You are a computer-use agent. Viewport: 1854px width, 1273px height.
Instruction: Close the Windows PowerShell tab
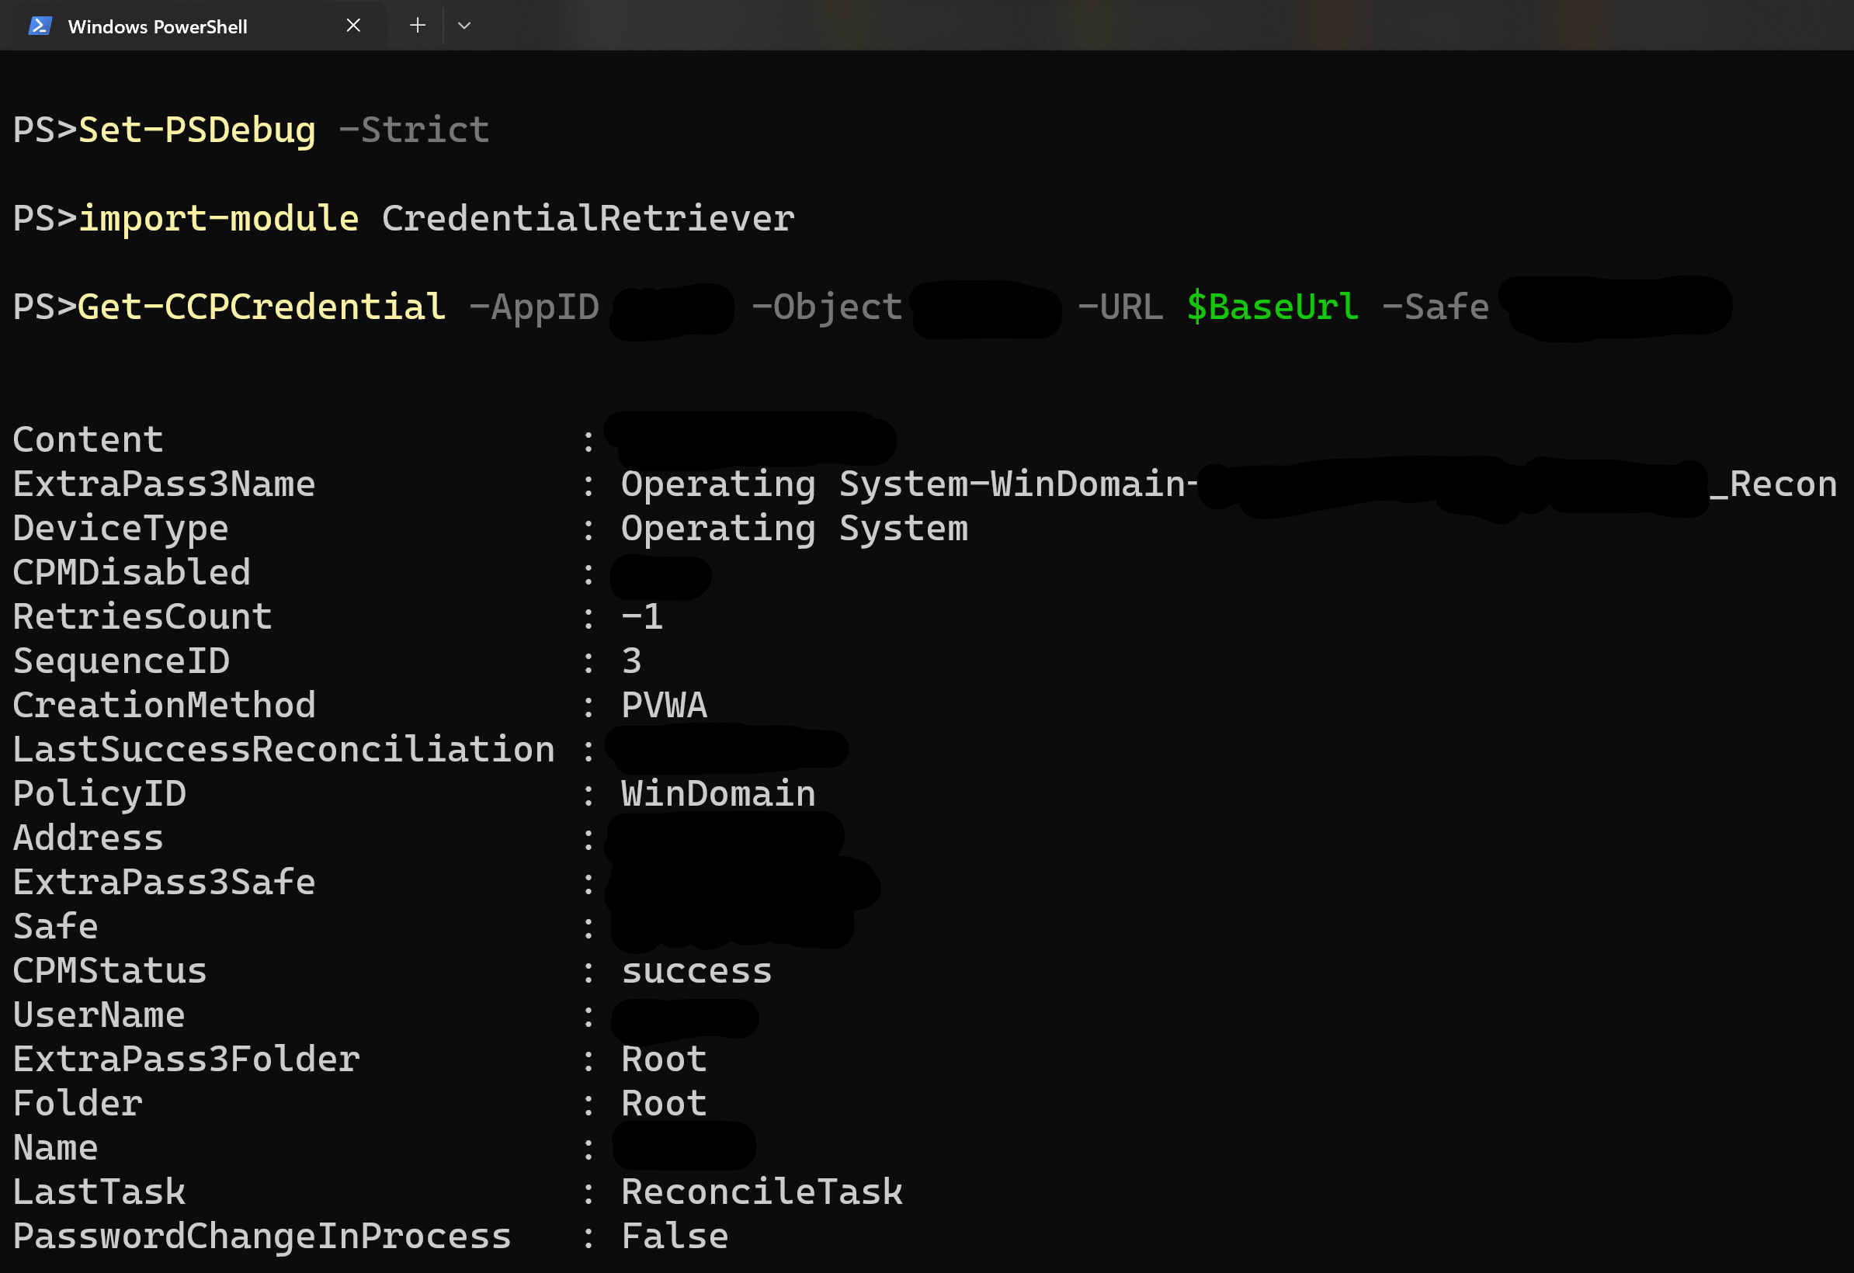click(353, 25)
